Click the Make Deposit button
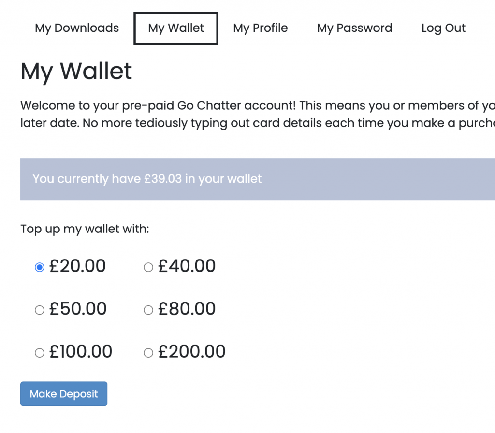The height and width of the screenshot is (433, 495). pos(64,394)
